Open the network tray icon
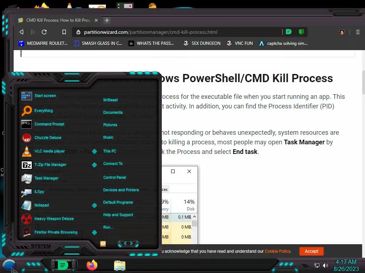 coord(317,265)
